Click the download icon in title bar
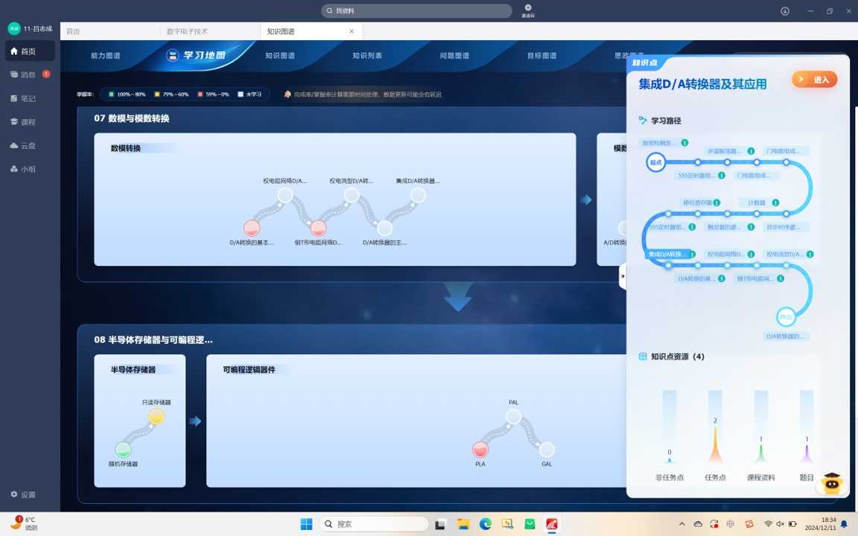The width and height of the screenshot is (858, 536). point(785,11)
